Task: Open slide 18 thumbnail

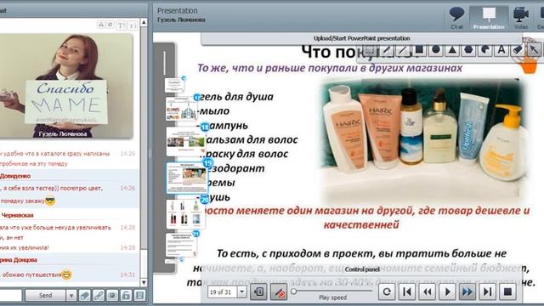Action: pyautogui.click(x=185, y=142)
